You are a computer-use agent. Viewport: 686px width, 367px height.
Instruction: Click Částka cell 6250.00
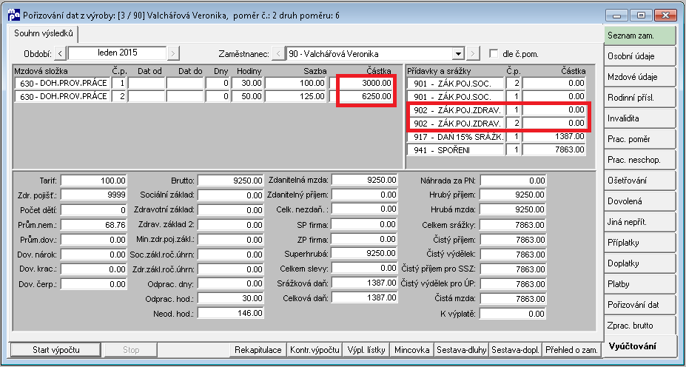click(363, 97)
